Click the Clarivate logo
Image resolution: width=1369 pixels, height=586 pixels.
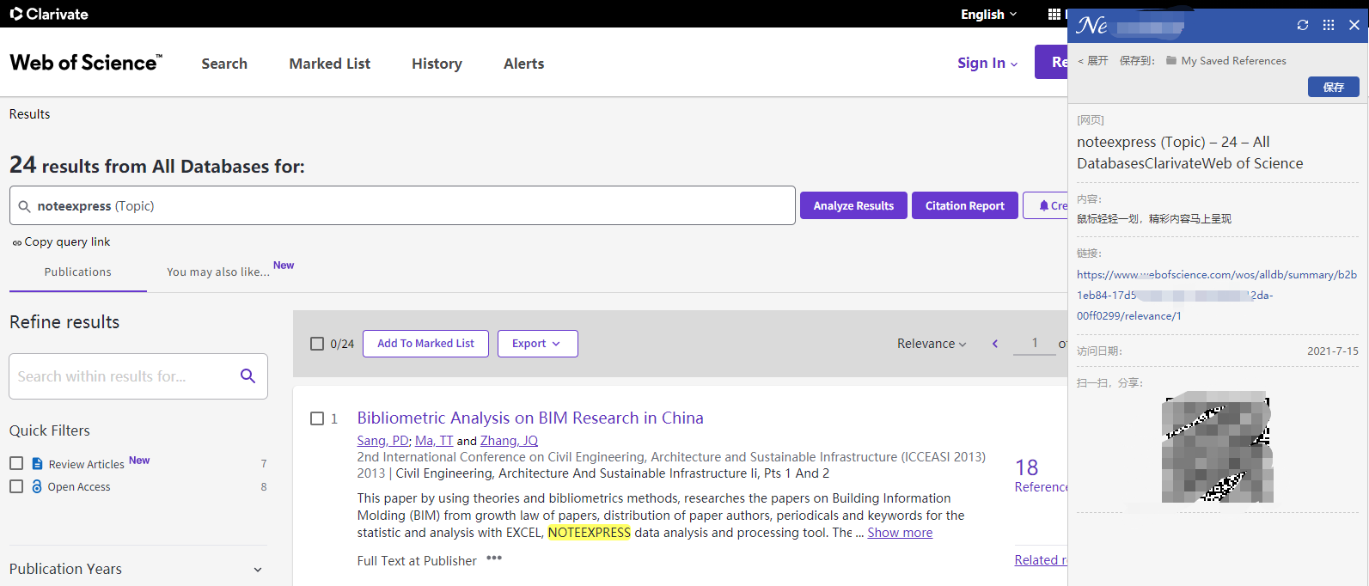coord(49,14)
